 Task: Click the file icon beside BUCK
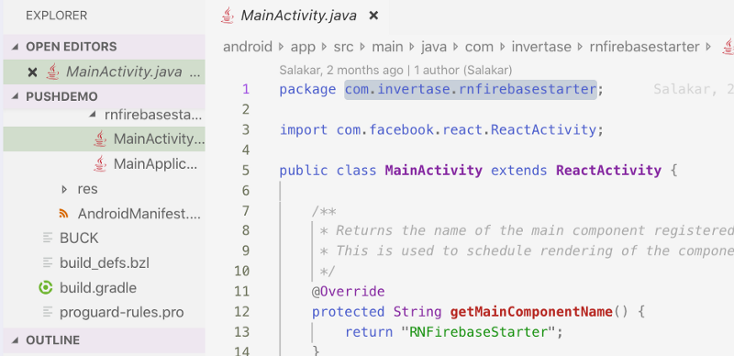click(48, 238)
